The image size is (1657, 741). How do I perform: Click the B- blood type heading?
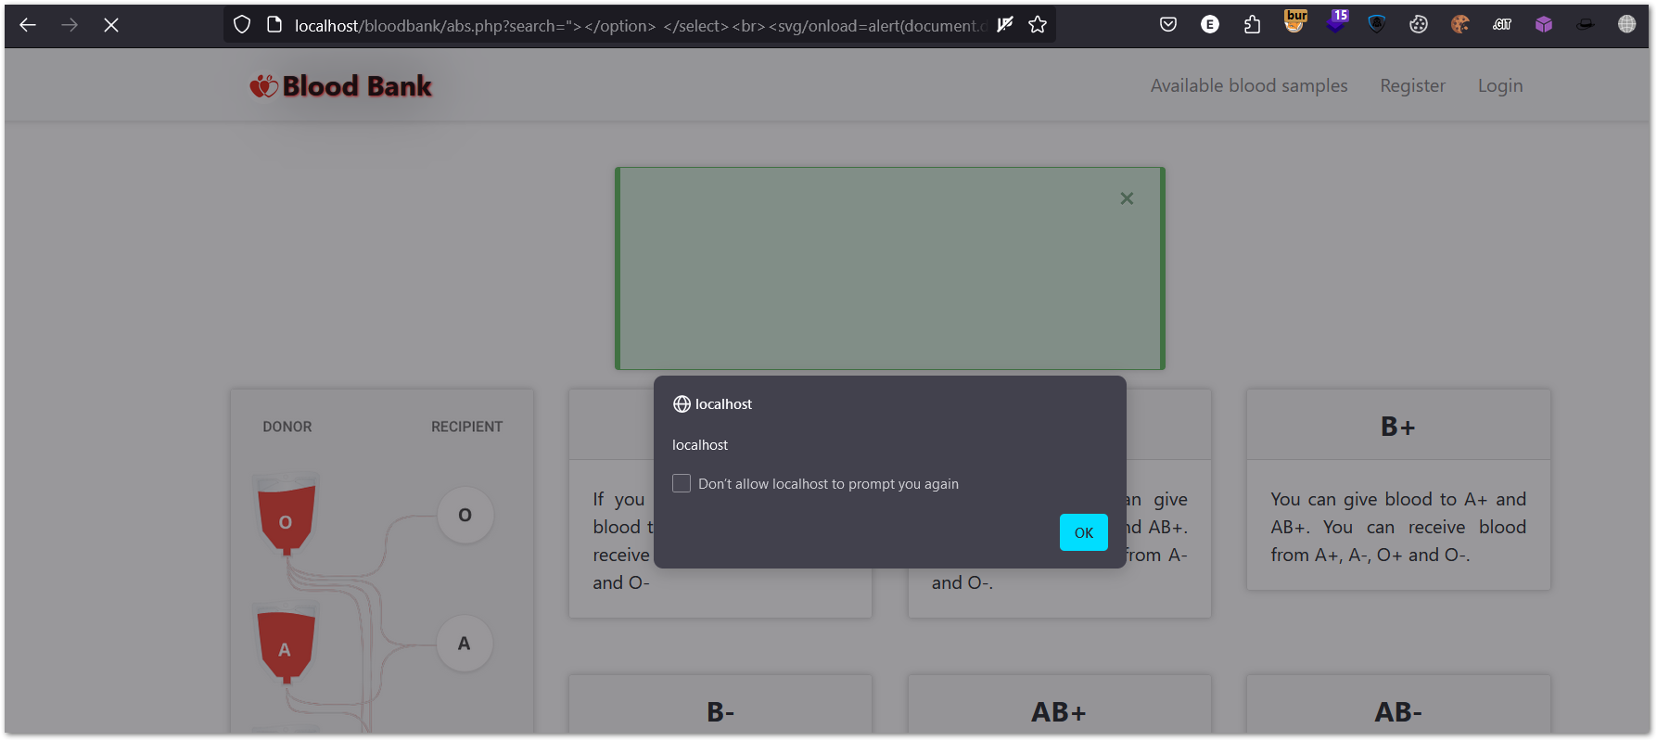pos(720,712)
